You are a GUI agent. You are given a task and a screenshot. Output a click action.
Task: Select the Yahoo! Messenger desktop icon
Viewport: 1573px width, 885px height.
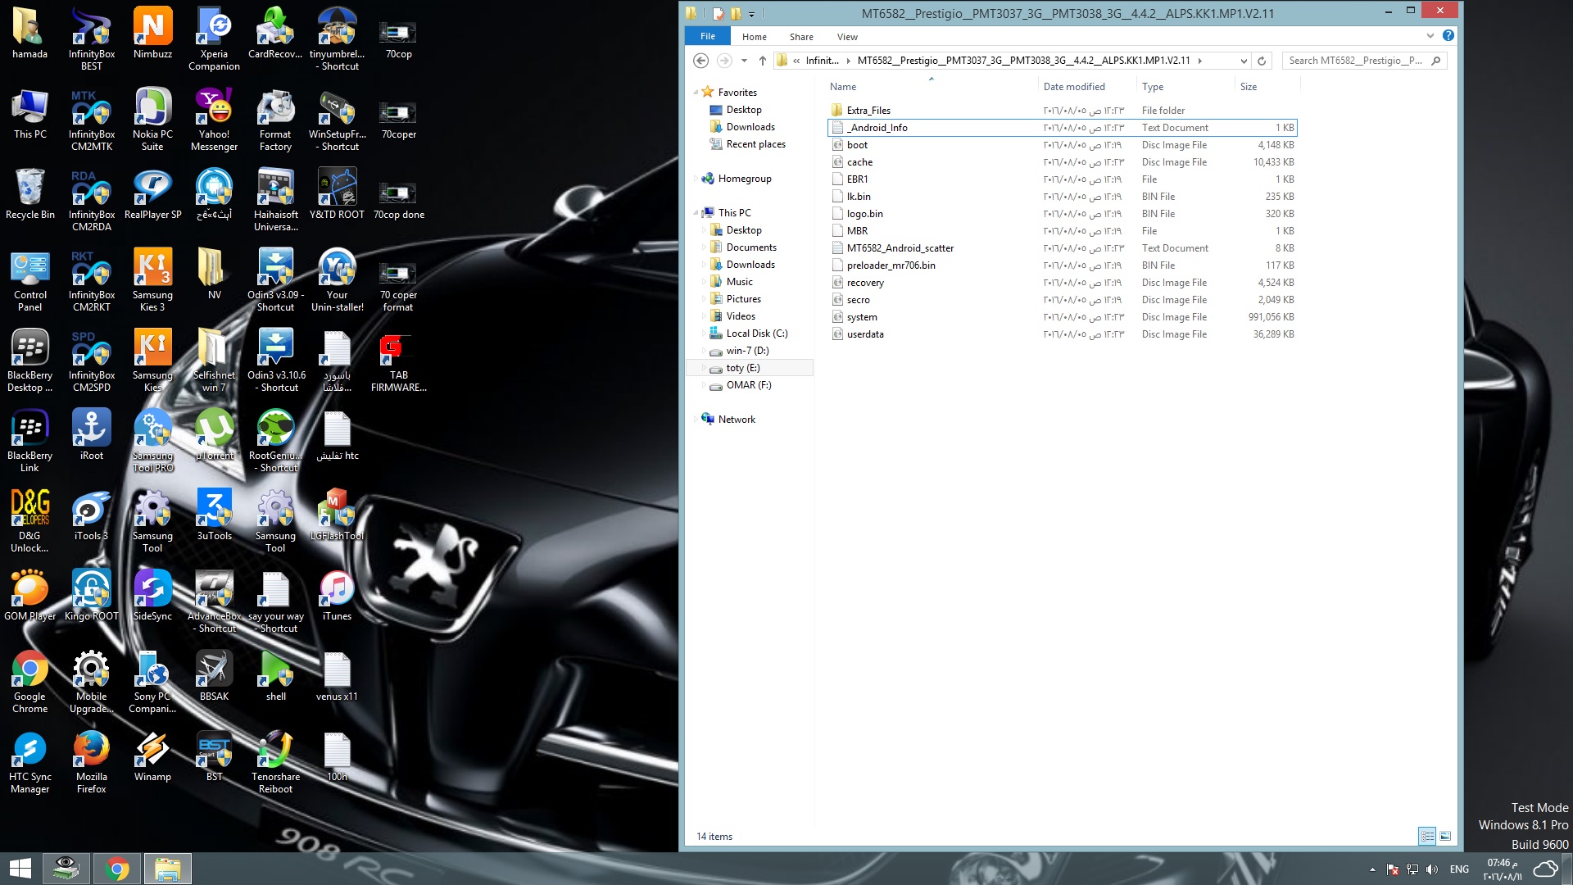(x=214, y=119)
